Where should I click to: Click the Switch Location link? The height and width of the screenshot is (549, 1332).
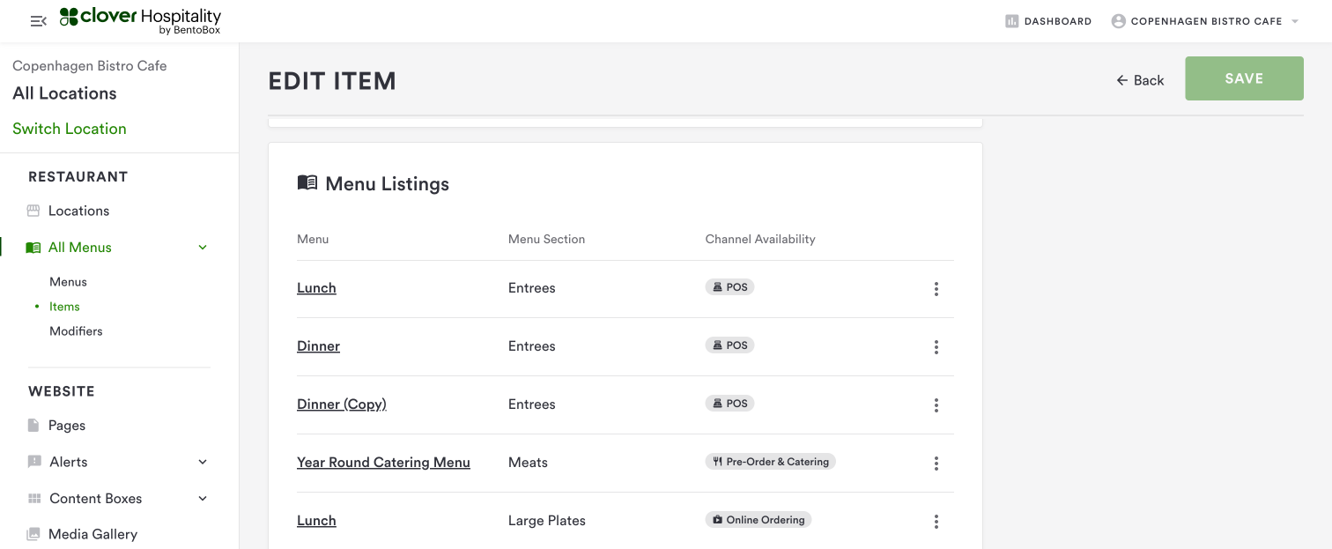[x=70, y=129]
